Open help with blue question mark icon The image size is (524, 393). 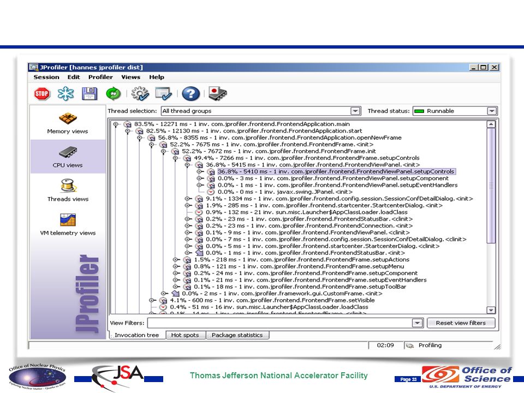click(191, 93)
